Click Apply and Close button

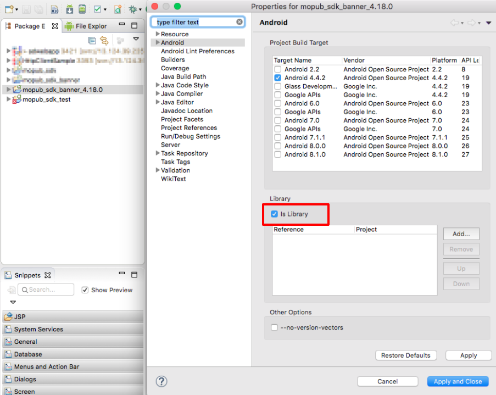coord(458,381)
